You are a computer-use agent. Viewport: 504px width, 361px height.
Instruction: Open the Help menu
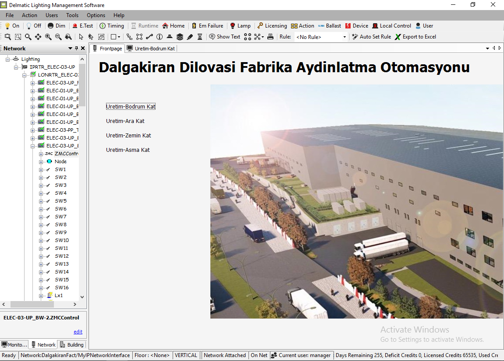(x=119, y=15)
